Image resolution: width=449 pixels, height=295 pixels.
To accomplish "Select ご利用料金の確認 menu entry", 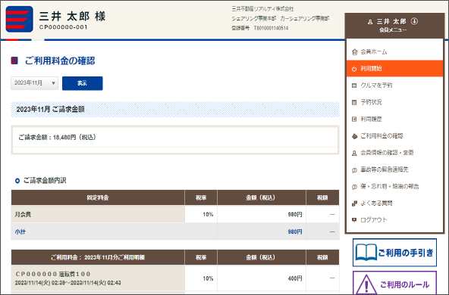I will point(394,136).
